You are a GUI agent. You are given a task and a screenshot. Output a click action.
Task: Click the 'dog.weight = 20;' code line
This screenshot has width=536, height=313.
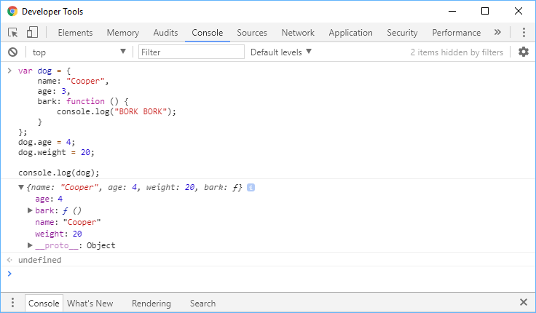tap(56, 152)
